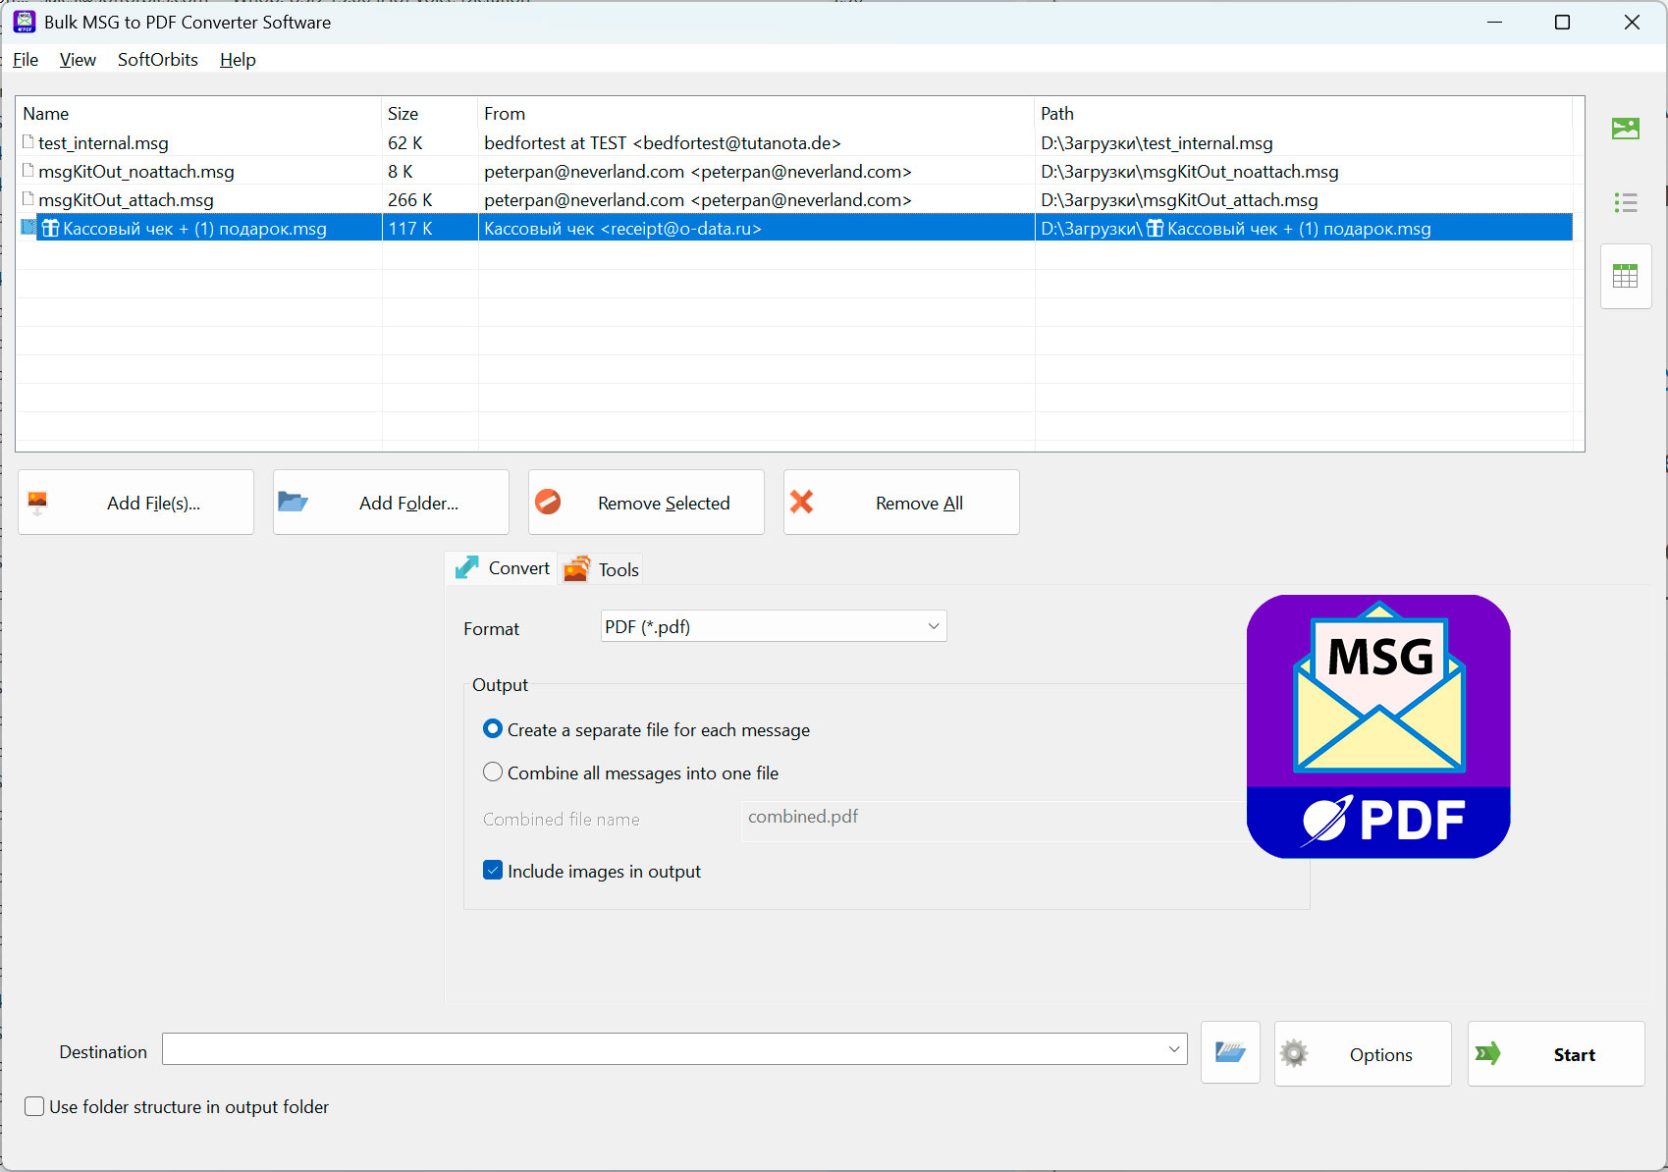1668x1172 pixels.
Task: Click the app logo in title bar
Action: (x=24, y=22)
